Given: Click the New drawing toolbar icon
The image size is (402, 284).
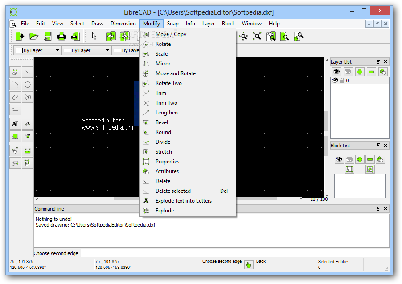Looking at the screenshot, I should pyautogui.click(x=20, y=36).
